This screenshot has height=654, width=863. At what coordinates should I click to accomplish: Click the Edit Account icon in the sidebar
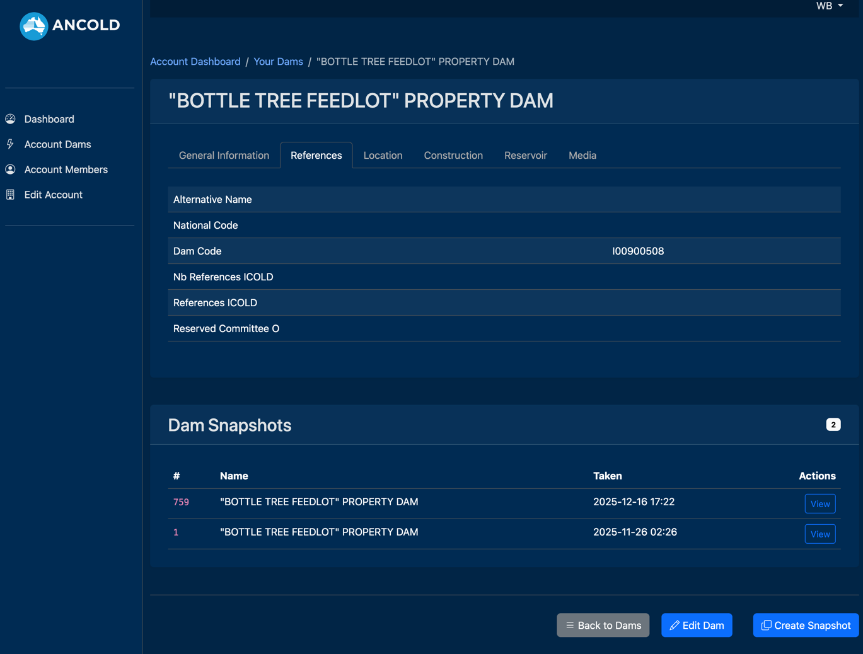tap(10, 194)
